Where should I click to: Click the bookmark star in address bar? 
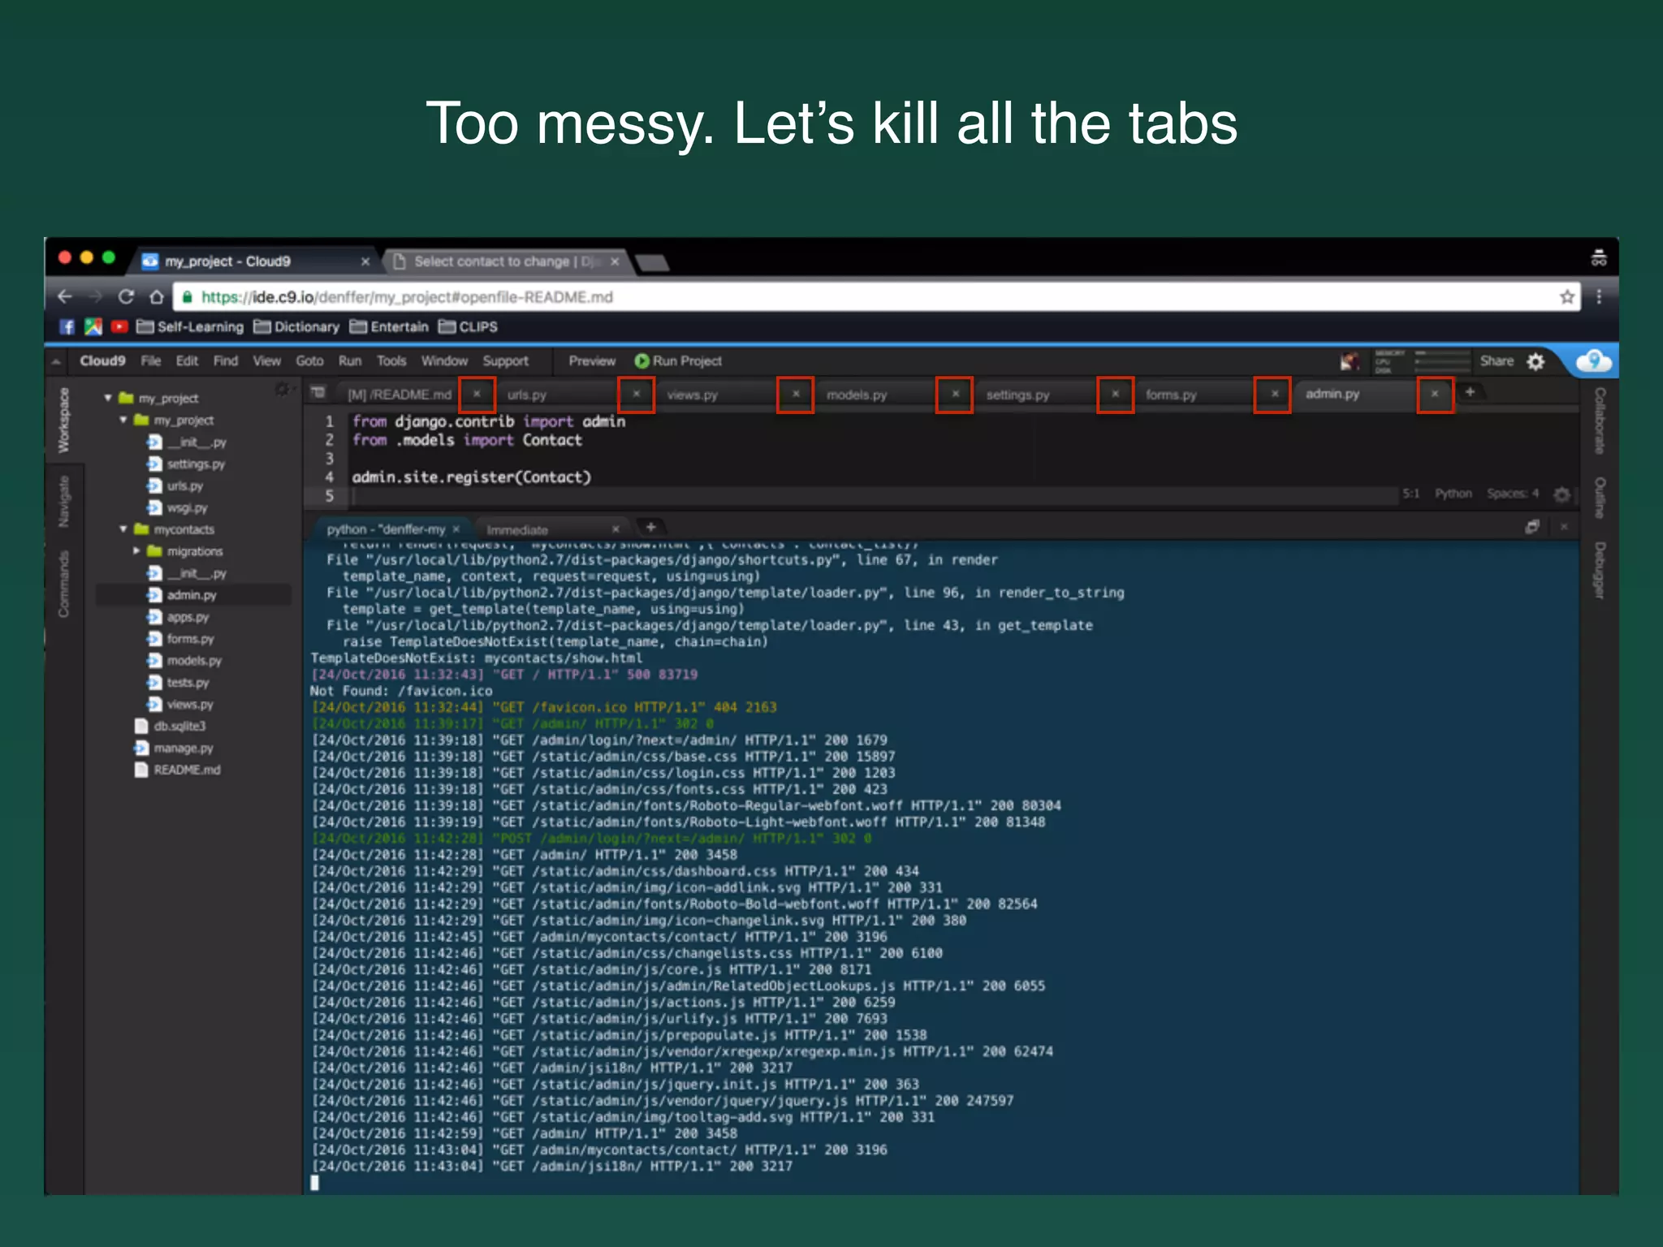(1566, 297)
